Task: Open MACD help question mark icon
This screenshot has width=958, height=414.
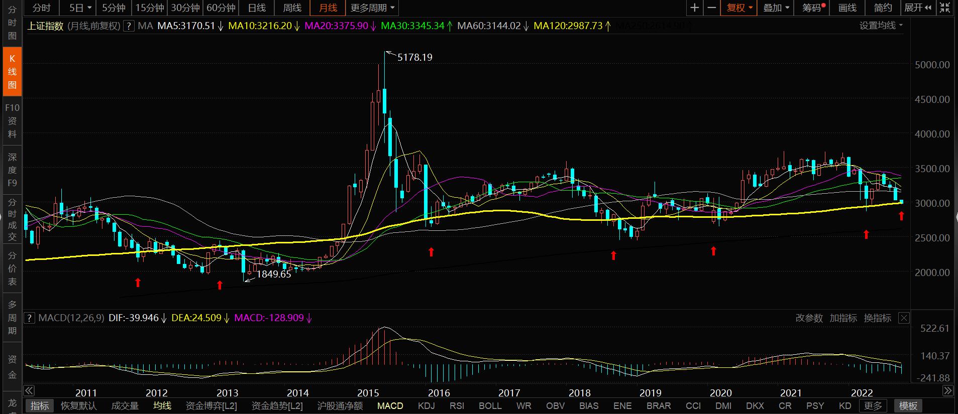Action: point(30,318)
